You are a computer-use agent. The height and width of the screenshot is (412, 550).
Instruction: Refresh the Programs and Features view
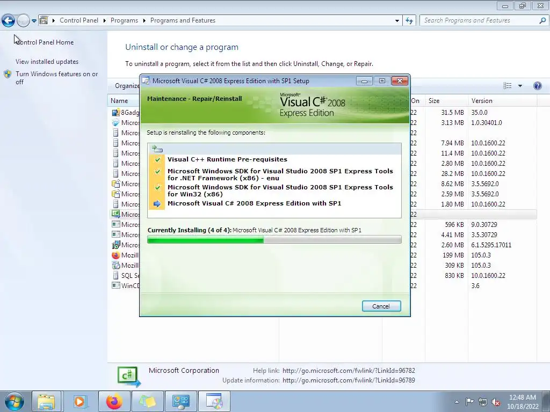point(409,21)
